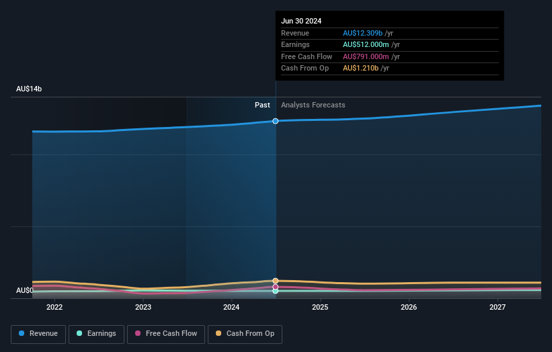Click the 'Free Cash Flow' row label in tooltip
This screenshot has height=352, width=552.
tap(307, 56)
